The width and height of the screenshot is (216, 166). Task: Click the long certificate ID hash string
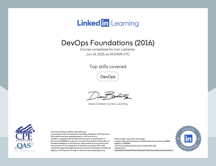144,150
